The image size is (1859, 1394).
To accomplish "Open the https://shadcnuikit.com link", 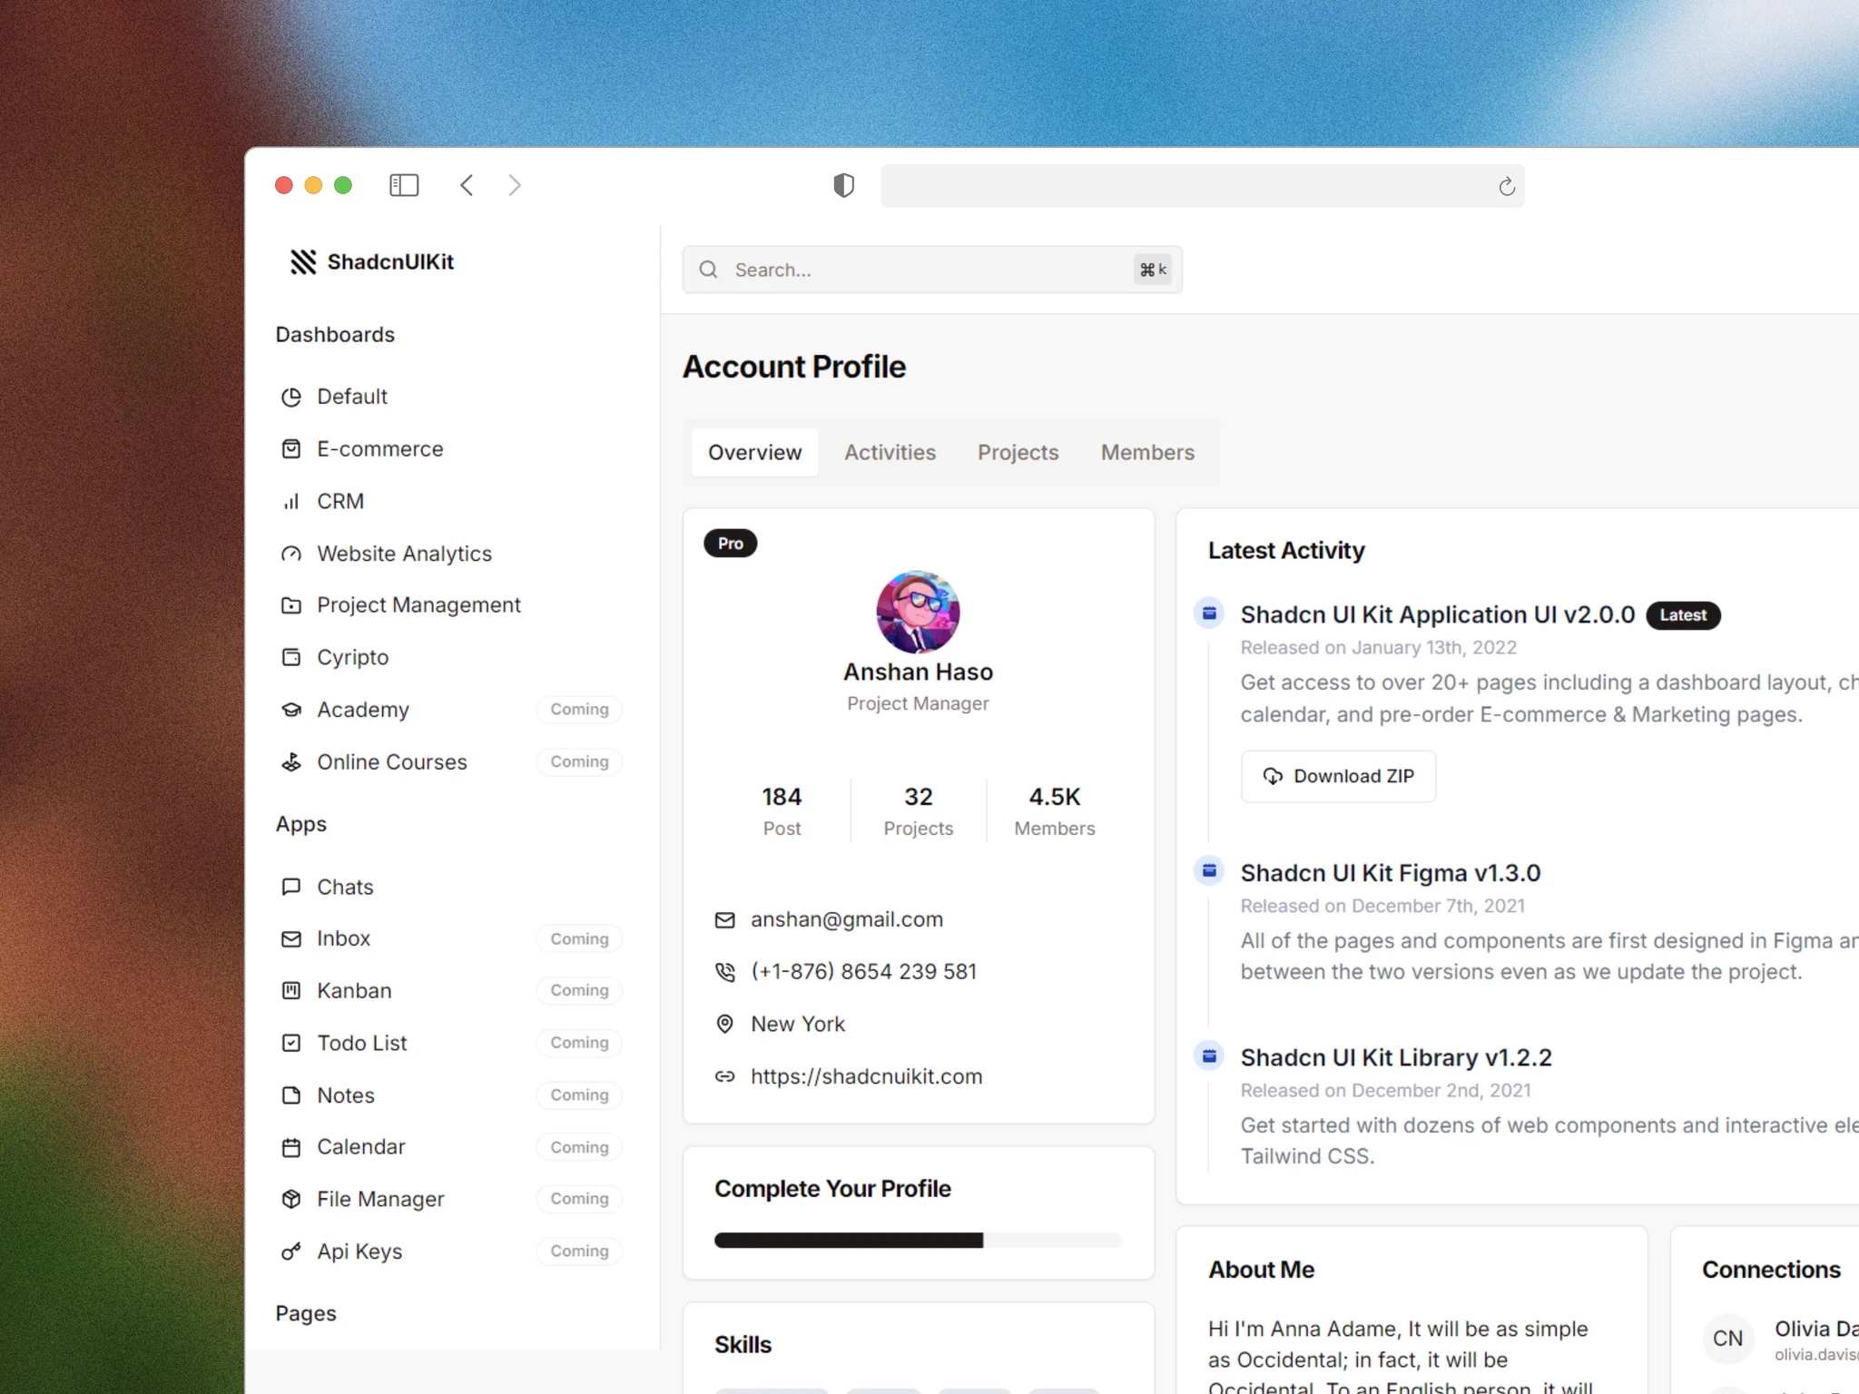I will 866,1076.
